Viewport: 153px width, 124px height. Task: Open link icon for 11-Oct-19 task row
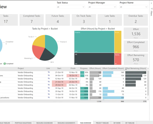[x=49, y=94]
